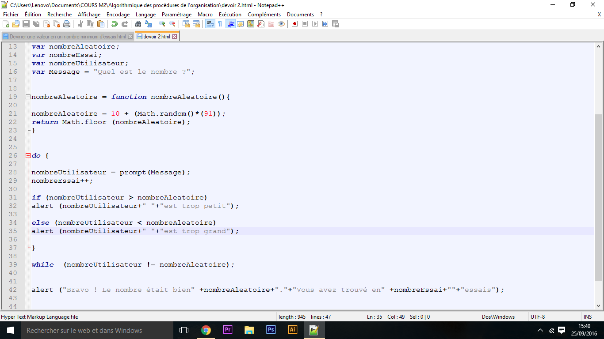
Task: Open the Replace dialog from the toolbar
Action: tap(149, 24)
